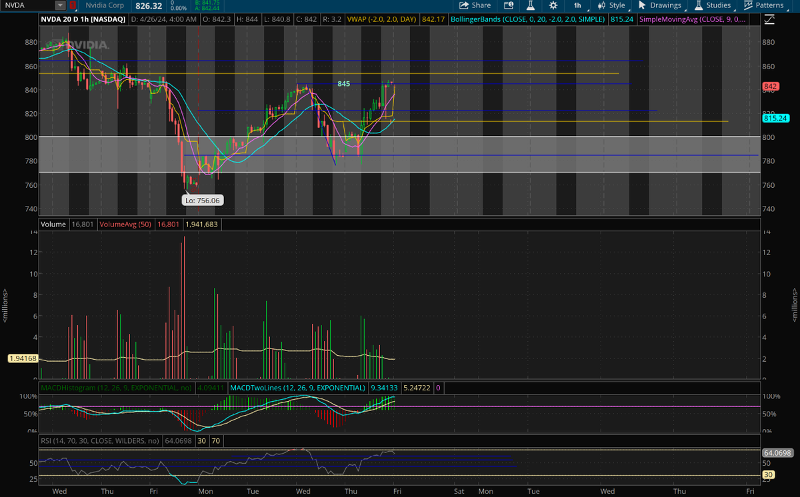Click the Share button
800x497 pixels.
[475, 5]
